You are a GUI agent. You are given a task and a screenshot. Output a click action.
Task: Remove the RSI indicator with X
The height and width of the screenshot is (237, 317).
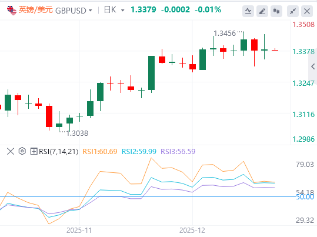coord(11,151)
